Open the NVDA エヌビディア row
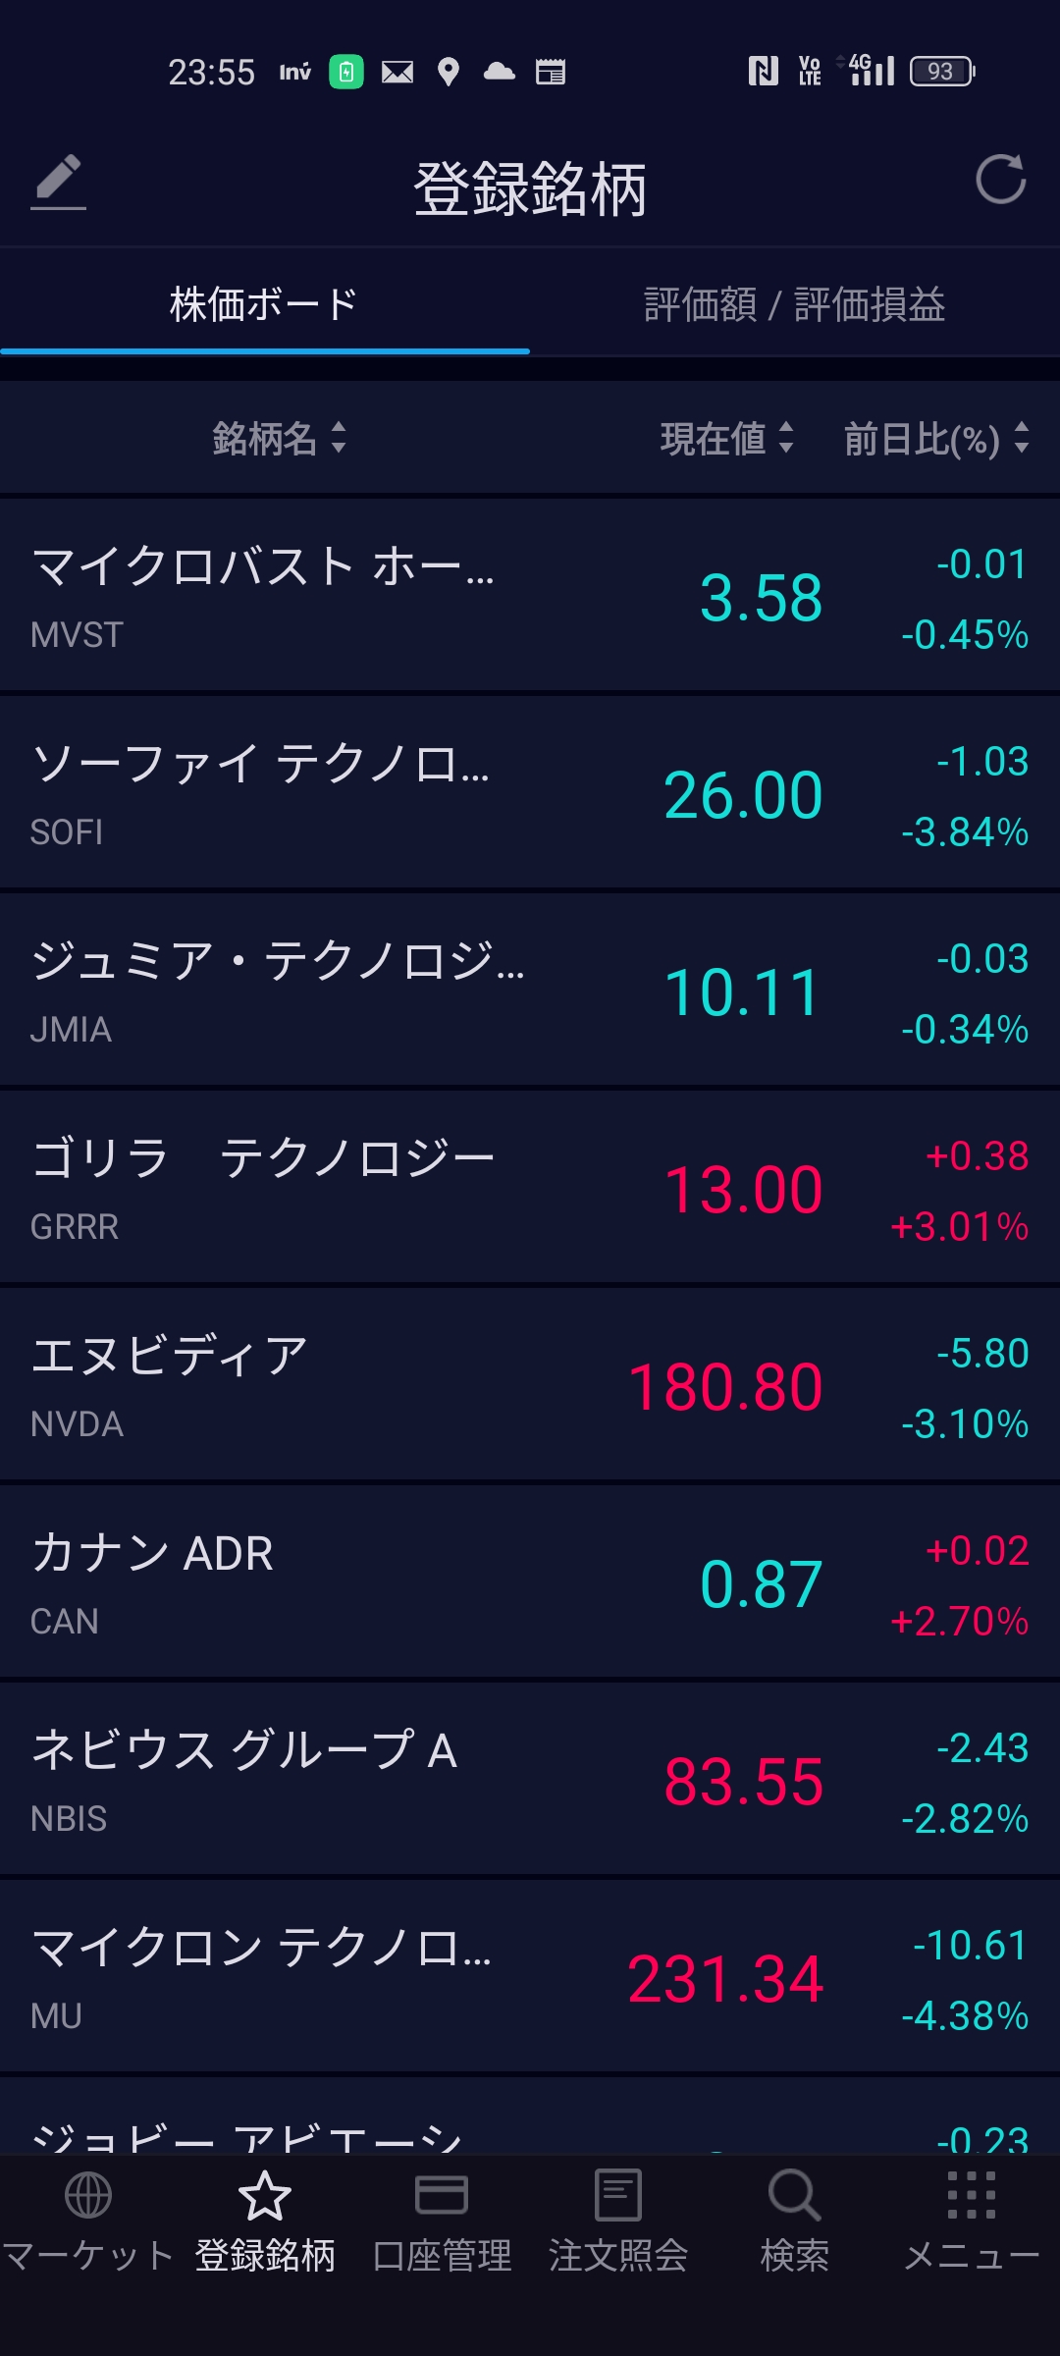This screenshot has height=2356, width=1060. tap(530, 1385)
